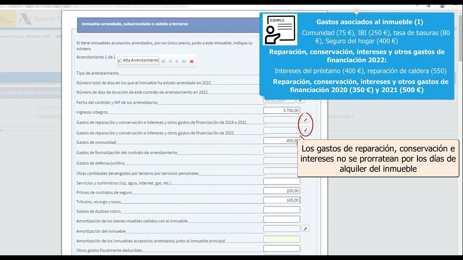Viewport: 463px width, 260px height.
Task: Click the Alta Arrendamiento button
Action: [x=139, y=60]
